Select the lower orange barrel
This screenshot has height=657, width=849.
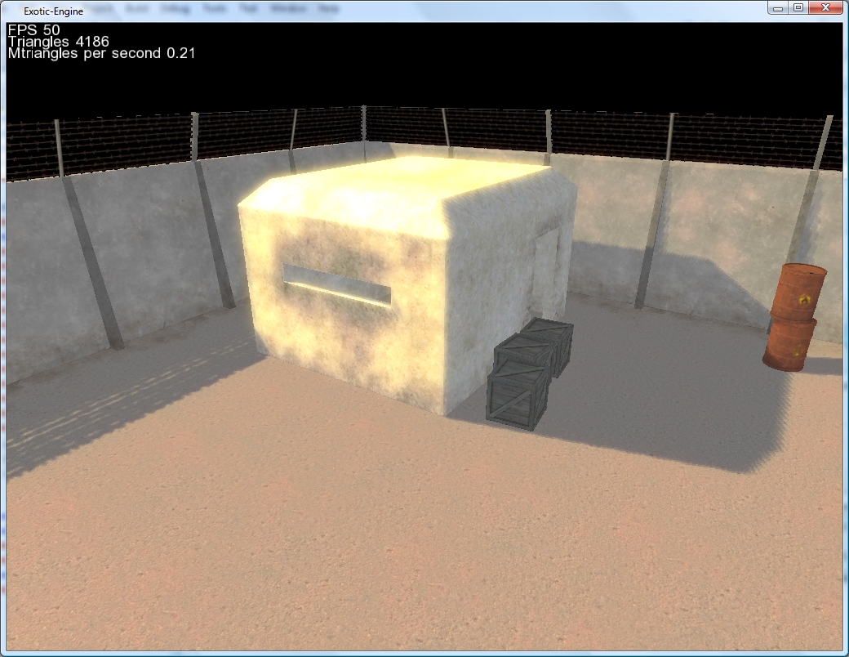coord(789,346)
